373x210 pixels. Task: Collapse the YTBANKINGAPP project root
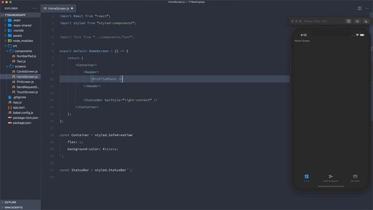[x=20, y=15]
